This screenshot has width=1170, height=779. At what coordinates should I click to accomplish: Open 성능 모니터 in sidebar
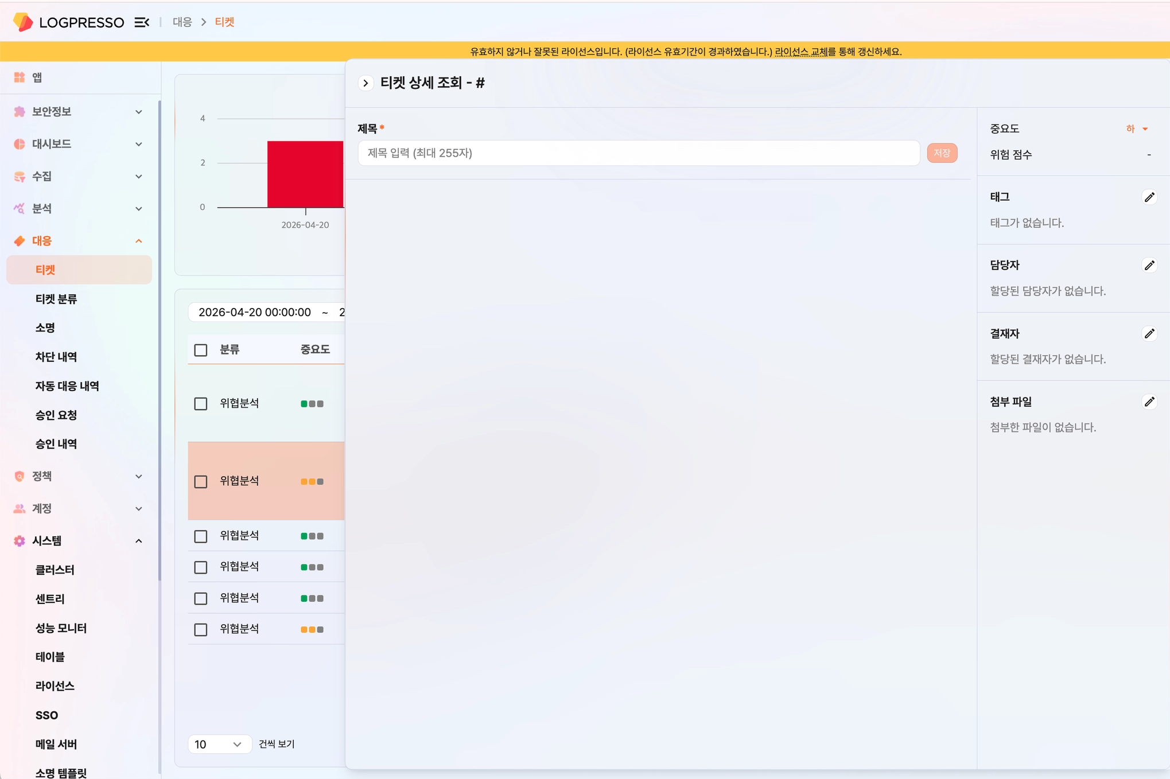(61, 628)
